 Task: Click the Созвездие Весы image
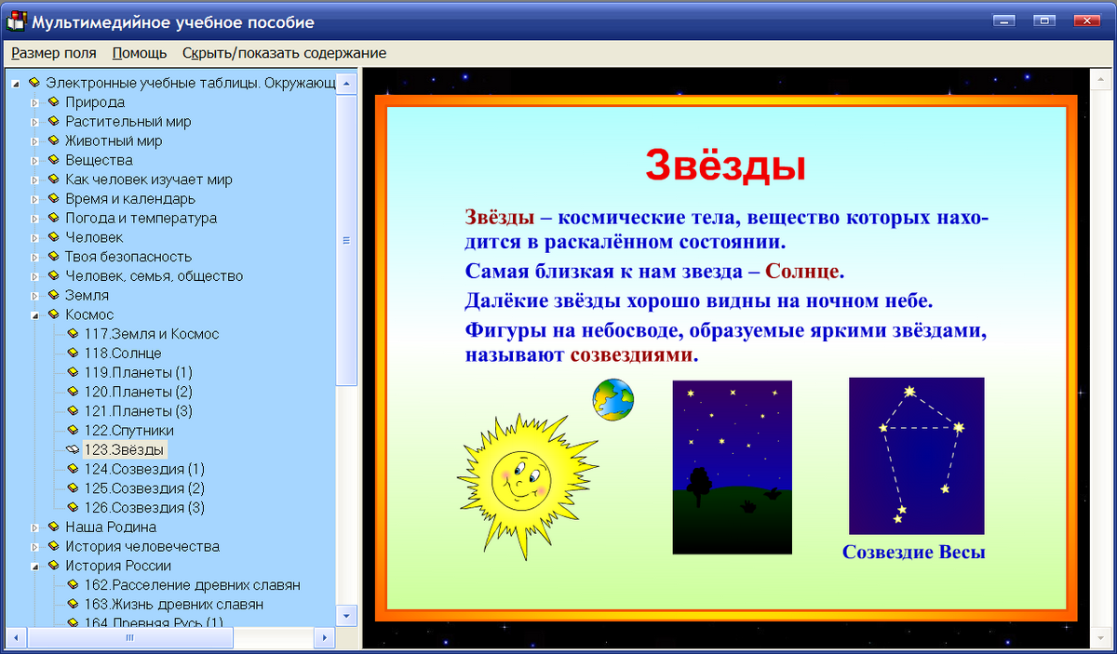916,455
